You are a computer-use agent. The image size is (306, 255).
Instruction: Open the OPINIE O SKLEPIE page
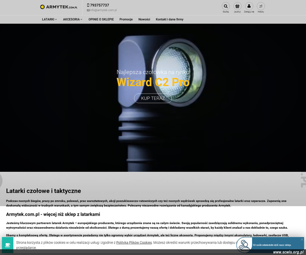[x=101, y=19]
